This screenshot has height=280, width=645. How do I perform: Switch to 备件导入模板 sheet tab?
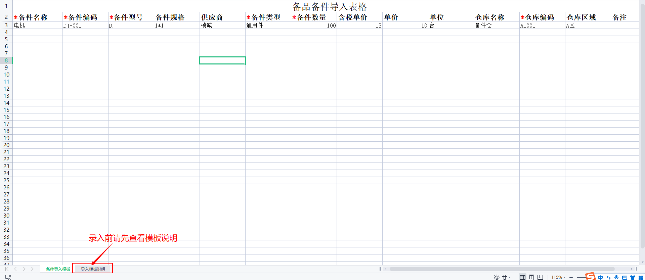tap(58, 269)
